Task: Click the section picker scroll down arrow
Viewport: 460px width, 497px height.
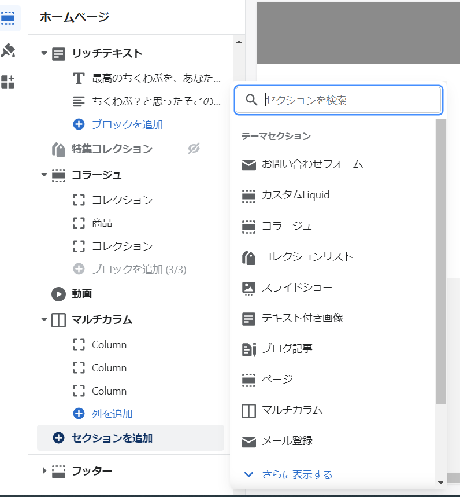Action: click(x=440, y=483)
